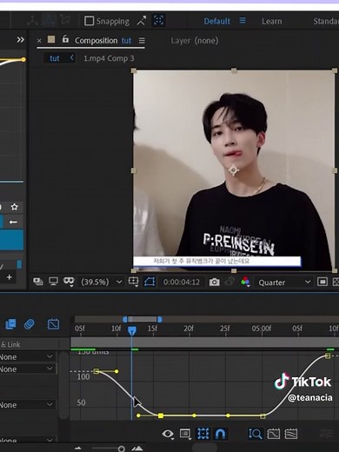Toggle the Motion Blur timeline switch
This screenshot has width=339, height=452.
pos(29,324)
